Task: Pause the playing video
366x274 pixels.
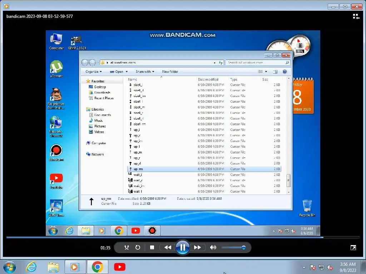Action: tap(183, 248)
